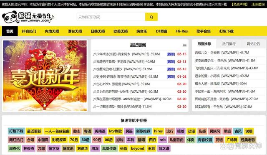Open song 只为自己开的花-大张伟
The height and width of the screenshot is (155, 267).
point(127,91)
